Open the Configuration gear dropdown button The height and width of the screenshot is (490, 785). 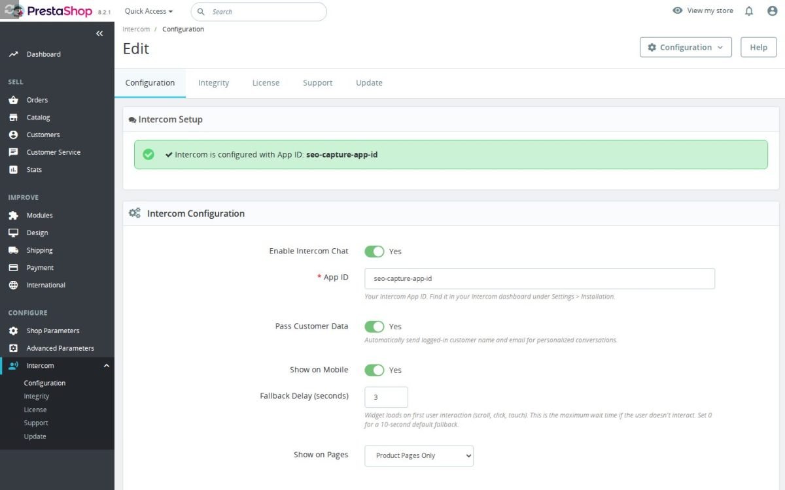(x=686, y=47)
